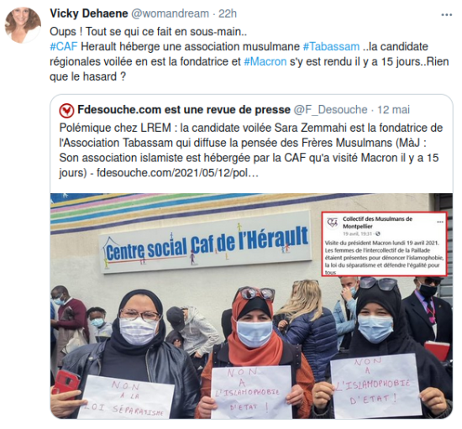Open Vicky Dehaene's profile picture
Viewport: 462px width, 429px height.
tap(23, 25)
